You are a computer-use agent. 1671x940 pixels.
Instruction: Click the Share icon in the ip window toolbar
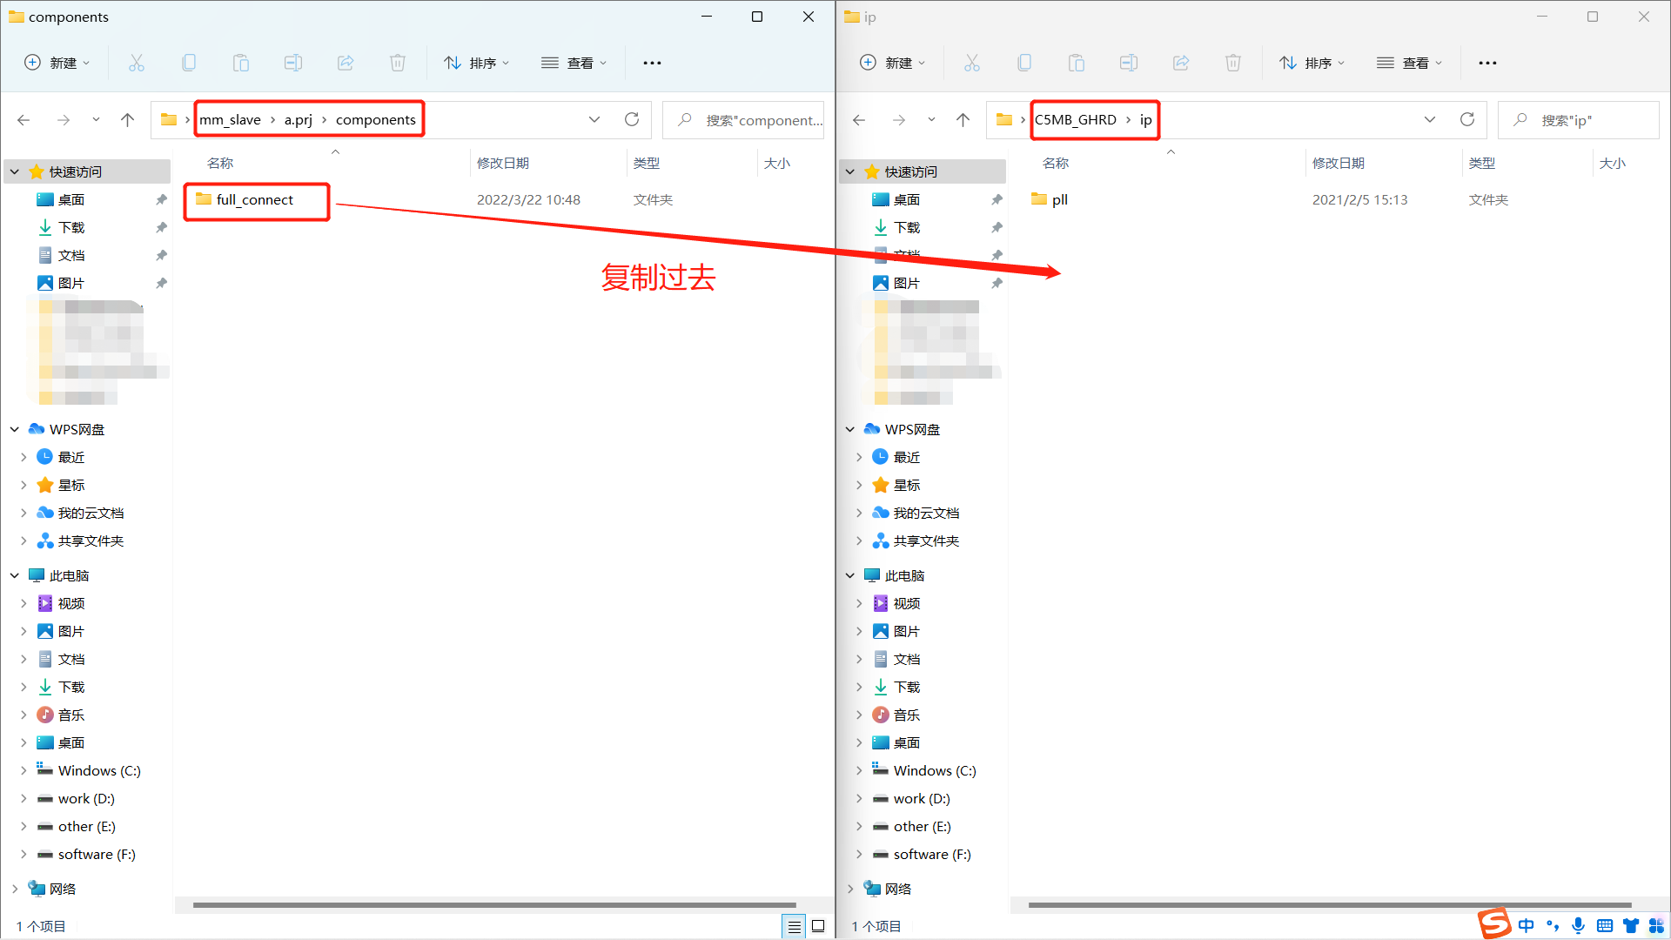tap(1181, 62)
